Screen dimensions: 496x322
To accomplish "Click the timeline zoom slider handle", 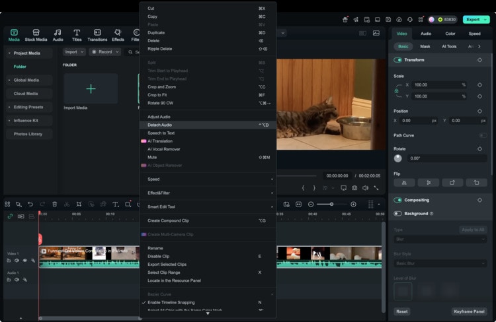I will point(331,205).
